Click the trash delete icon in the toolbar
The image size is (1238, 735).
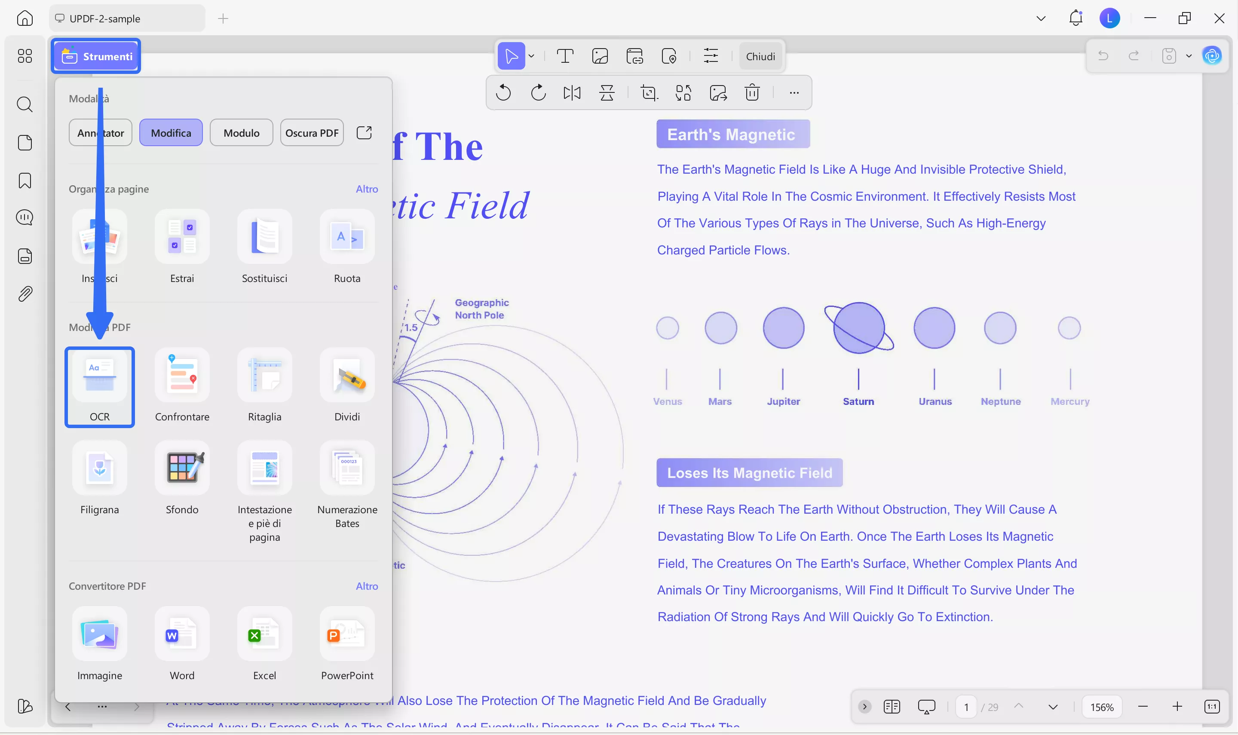[x=752, y=92]
